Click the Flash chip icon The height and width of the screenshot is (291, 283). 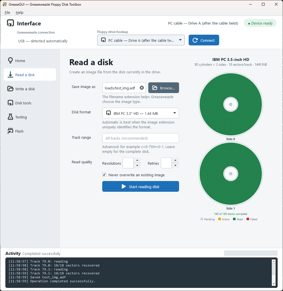tap(10, 131)
